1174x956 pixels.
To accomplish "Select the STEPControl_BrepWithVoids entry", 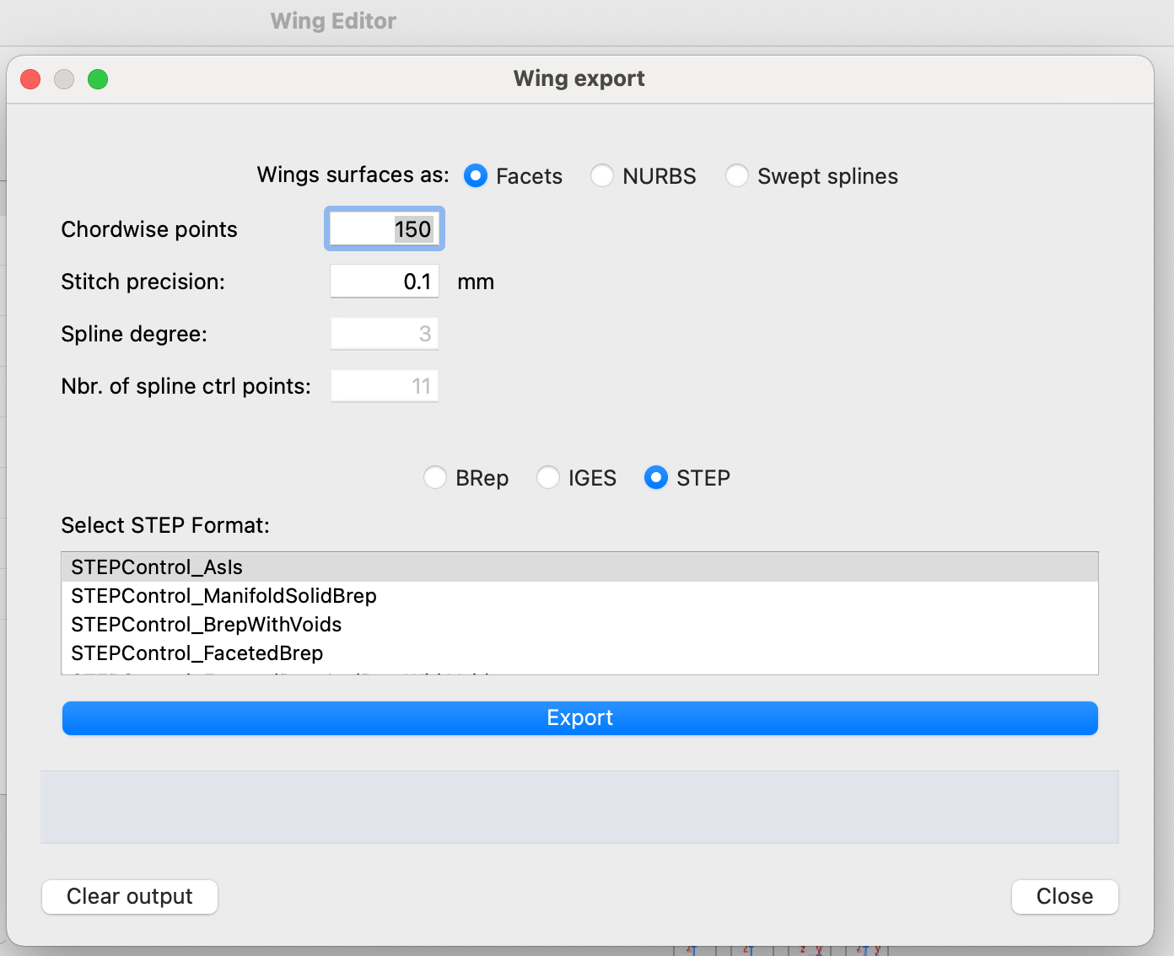I will (207, 625).
